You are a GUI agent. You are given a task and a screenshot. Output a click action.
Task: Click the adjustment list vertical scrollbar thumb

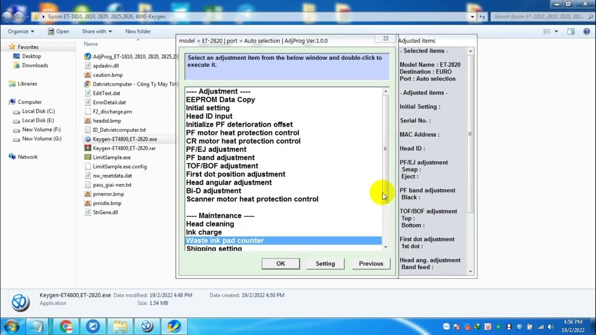tap(385, 149)
